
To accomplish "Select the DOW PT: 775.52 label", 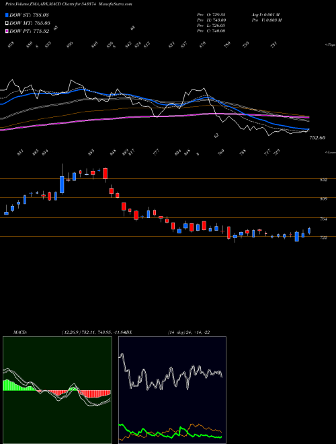I will (x=29, y=31).
